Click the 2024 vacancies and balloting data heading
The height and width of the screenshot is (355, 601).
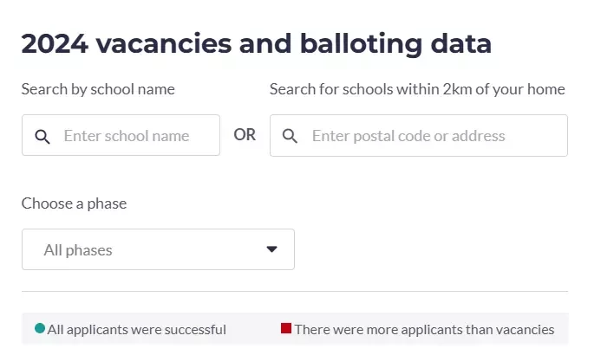pos(257,43)
